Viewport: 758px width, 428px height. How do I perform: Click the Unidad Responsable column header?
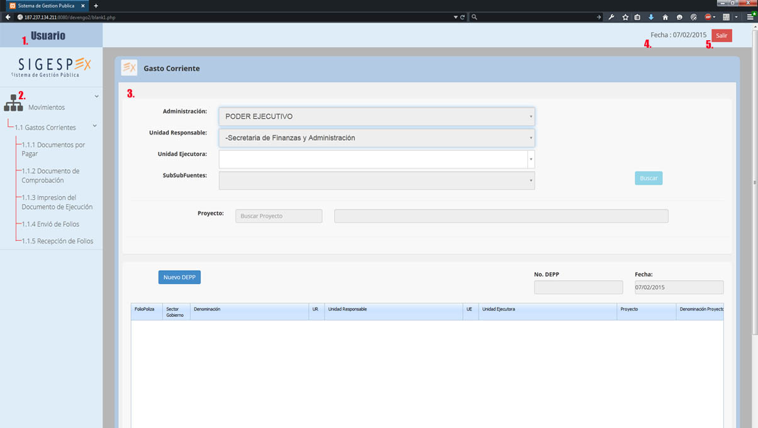click(x=394, y=312)
